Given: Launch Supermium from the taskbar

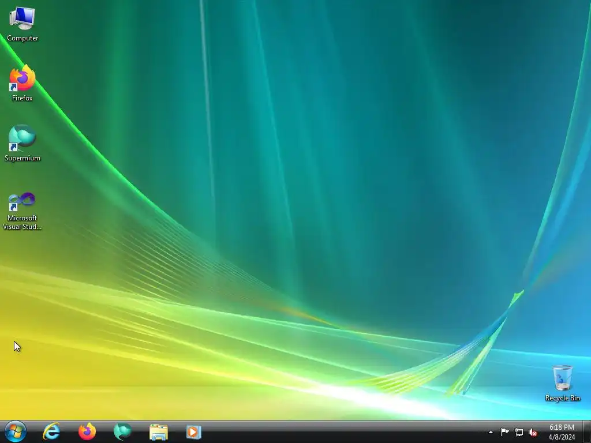Looking at the screenshot, I should click(122, 431).
